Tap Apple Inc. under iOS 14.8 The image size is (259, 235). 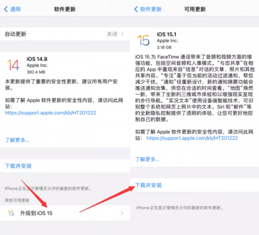37,65
